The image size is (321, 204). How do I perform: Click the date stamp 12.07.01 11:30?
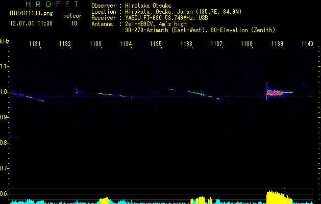(31, 23)
